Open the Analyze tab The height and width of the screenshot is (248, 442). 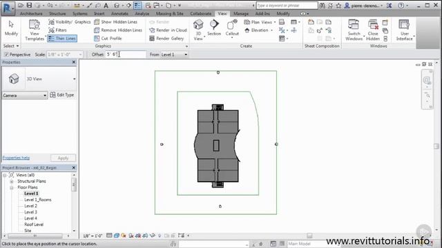[142, 14]
